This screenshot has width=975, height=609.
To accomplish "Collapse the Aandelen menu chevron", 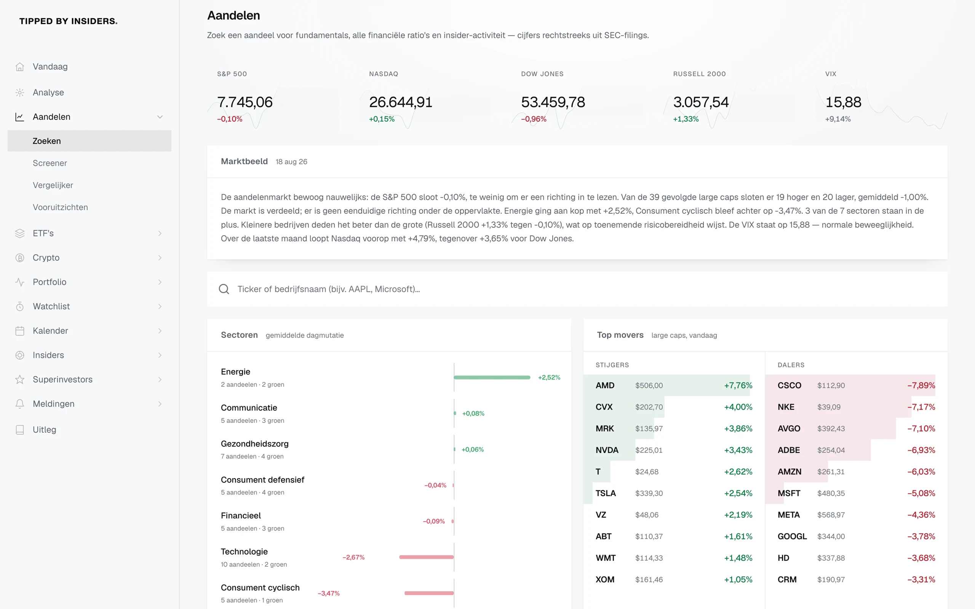I will pos(160,117).
